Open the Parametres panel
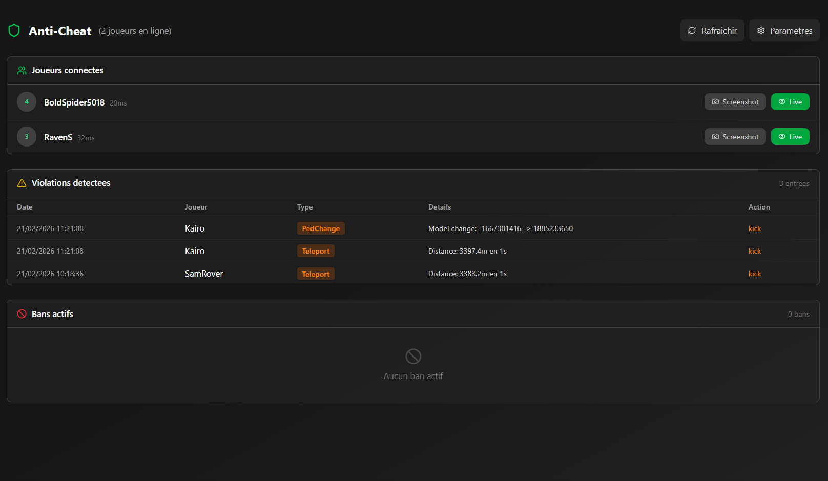 [x=784, y=31]
